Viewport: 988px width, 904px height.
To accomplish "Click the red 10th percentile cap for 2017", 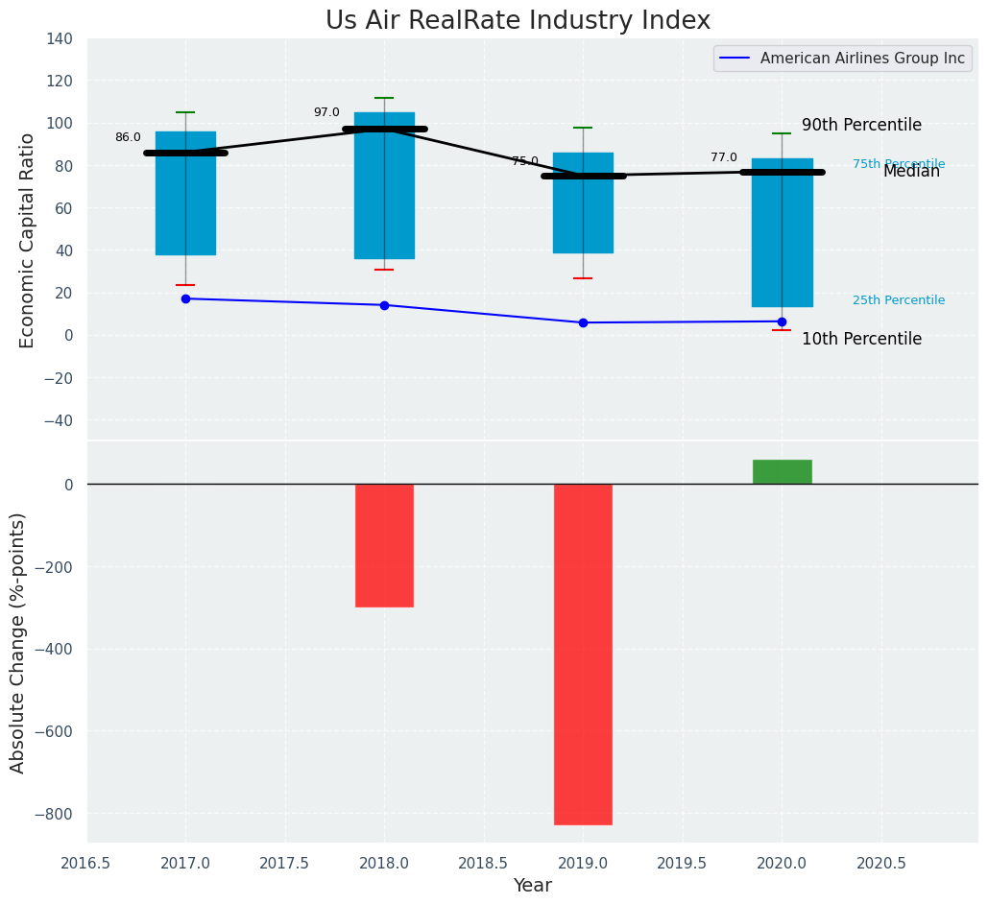I will (186, 285).
